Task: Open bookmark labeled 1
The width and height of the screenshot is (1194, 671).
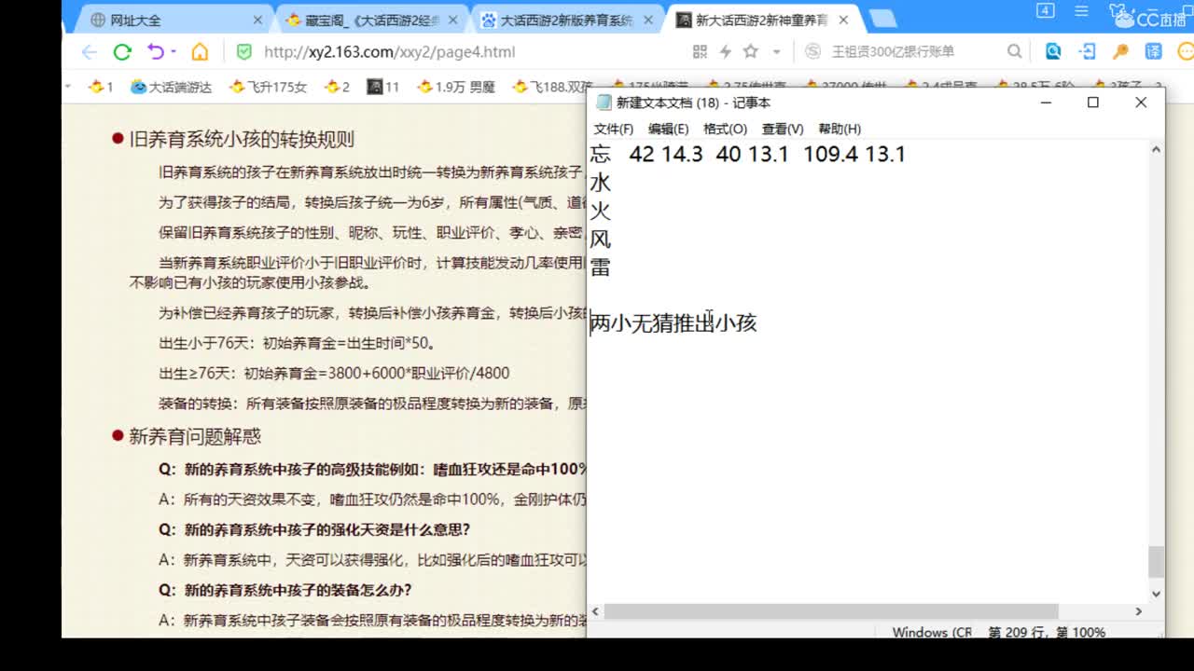Action: pyautogui.click(x=101, y=87)
